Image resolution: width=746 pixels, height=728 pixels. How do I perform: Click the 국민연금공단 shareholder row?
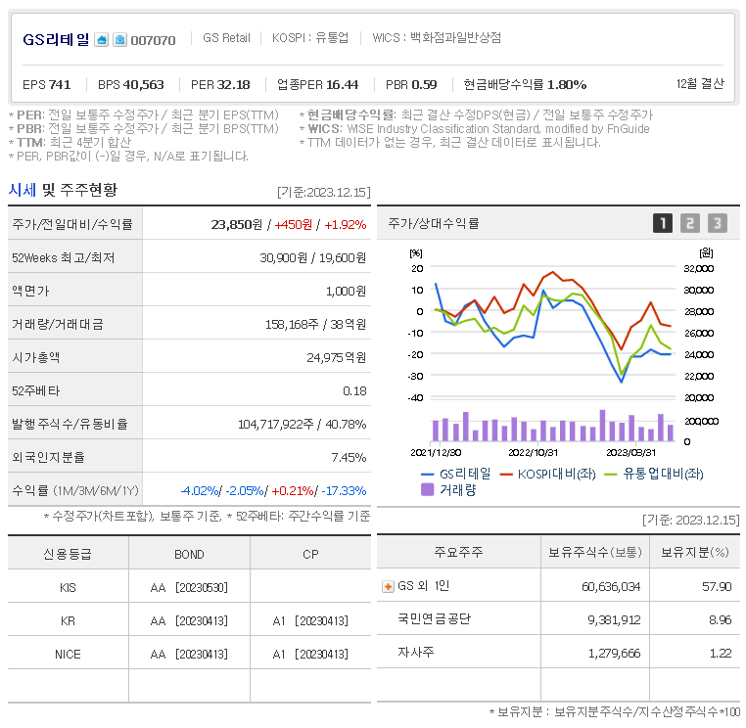[x=434, y=618]
